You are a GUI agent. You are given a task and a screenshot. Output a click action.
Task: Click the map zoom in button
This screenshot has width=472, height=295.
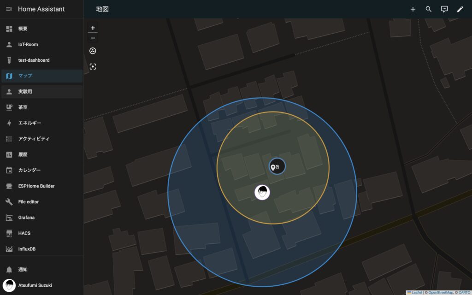coord(93,28)
